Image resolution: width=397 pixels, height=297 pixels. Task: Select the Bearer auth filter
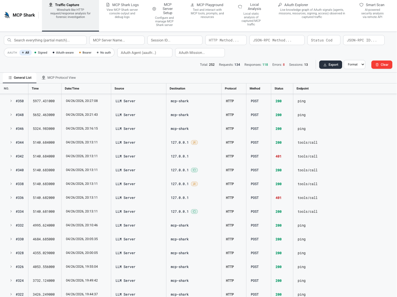click(85, 52)
